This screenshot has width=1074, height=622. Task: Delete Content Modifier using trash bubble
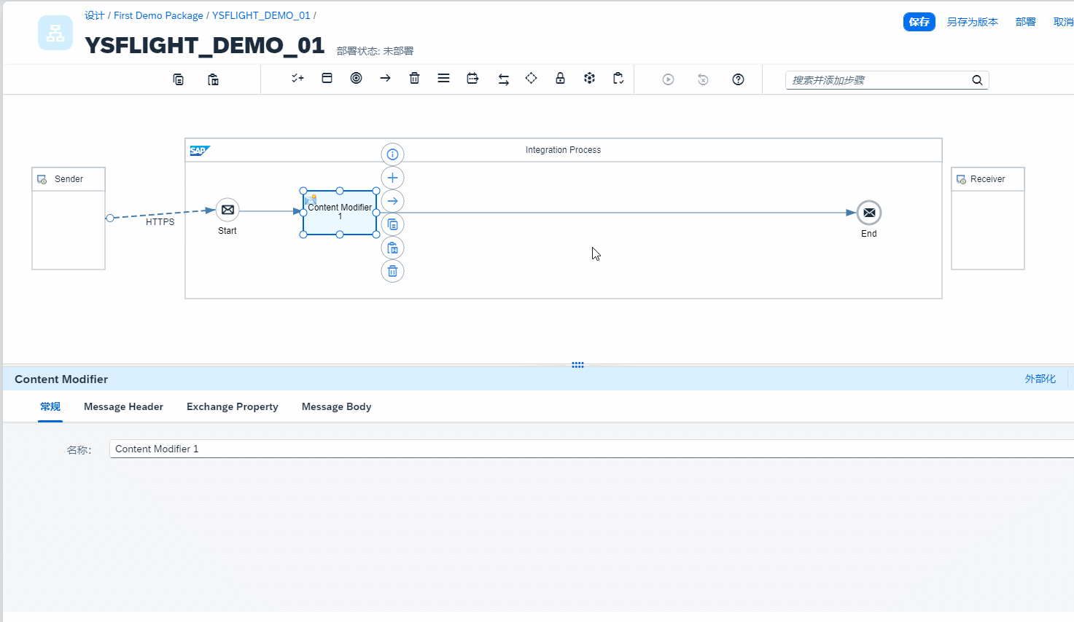[x=392, y=272]
